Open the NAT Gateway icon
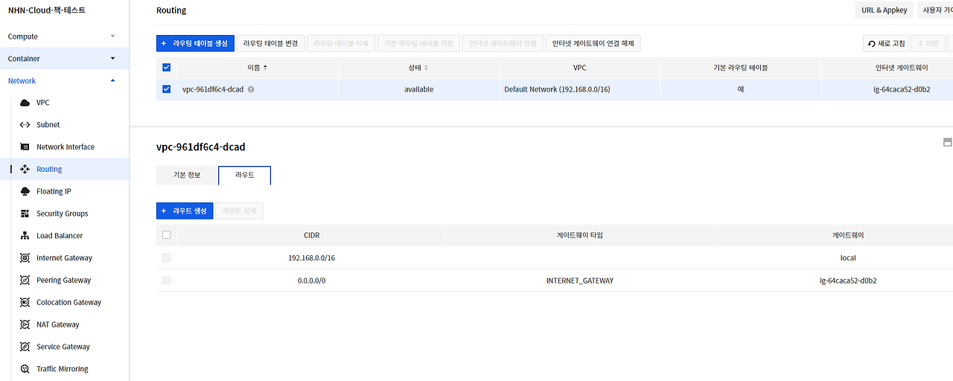953x381 pixels. pyautogui.click(x=25, y=324)
